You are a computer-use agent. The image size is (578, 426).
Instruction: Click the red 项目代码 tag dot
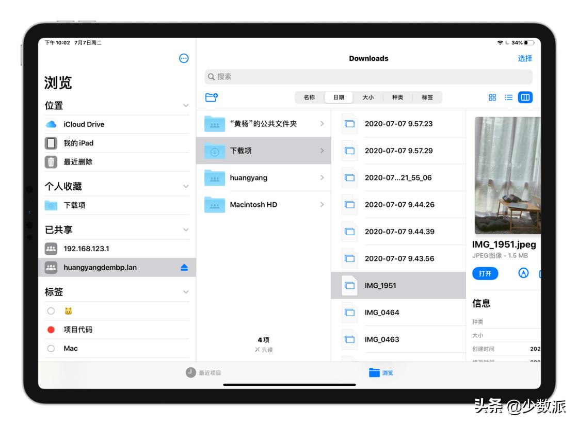[x=51, y=330]
